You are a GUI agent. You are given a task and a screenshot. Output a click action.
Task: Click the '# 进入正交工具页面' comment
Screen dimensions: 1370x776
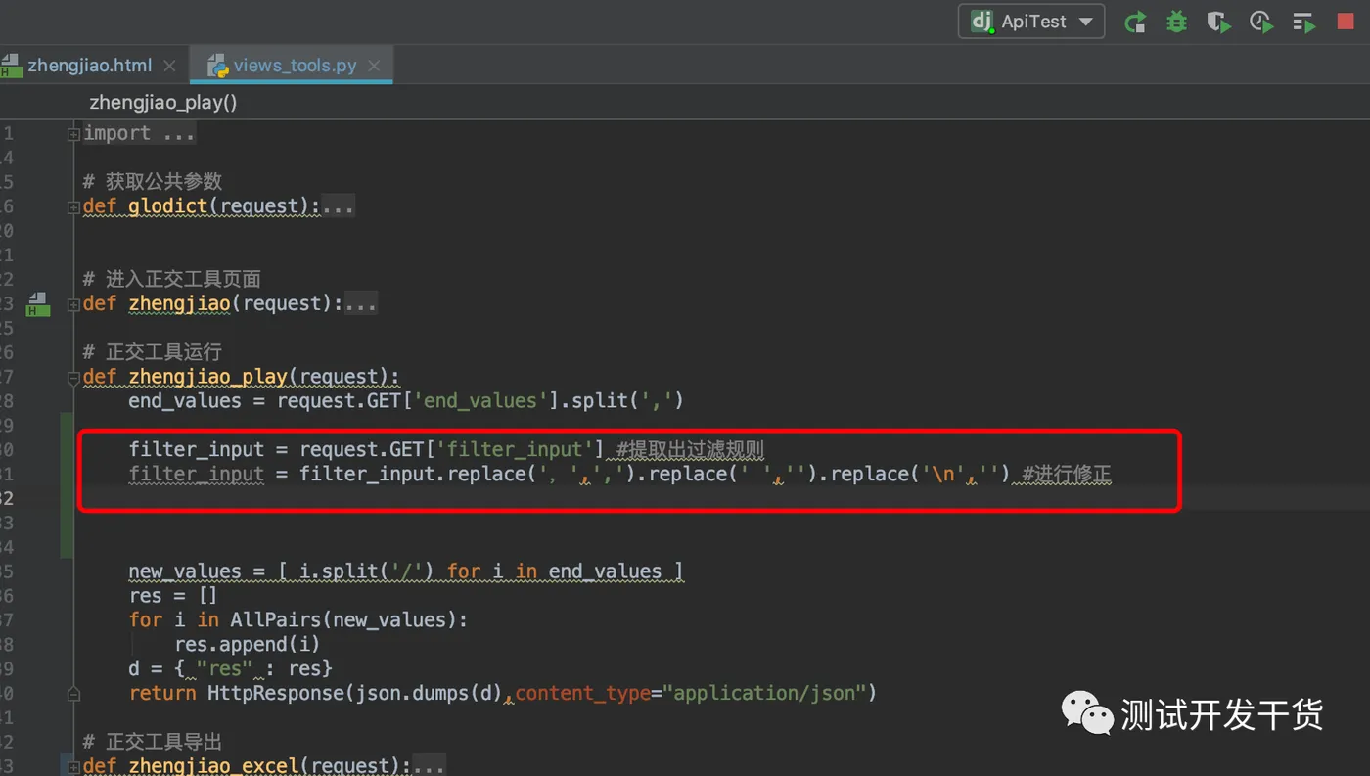pyautogui.click(x=172, y=279)
